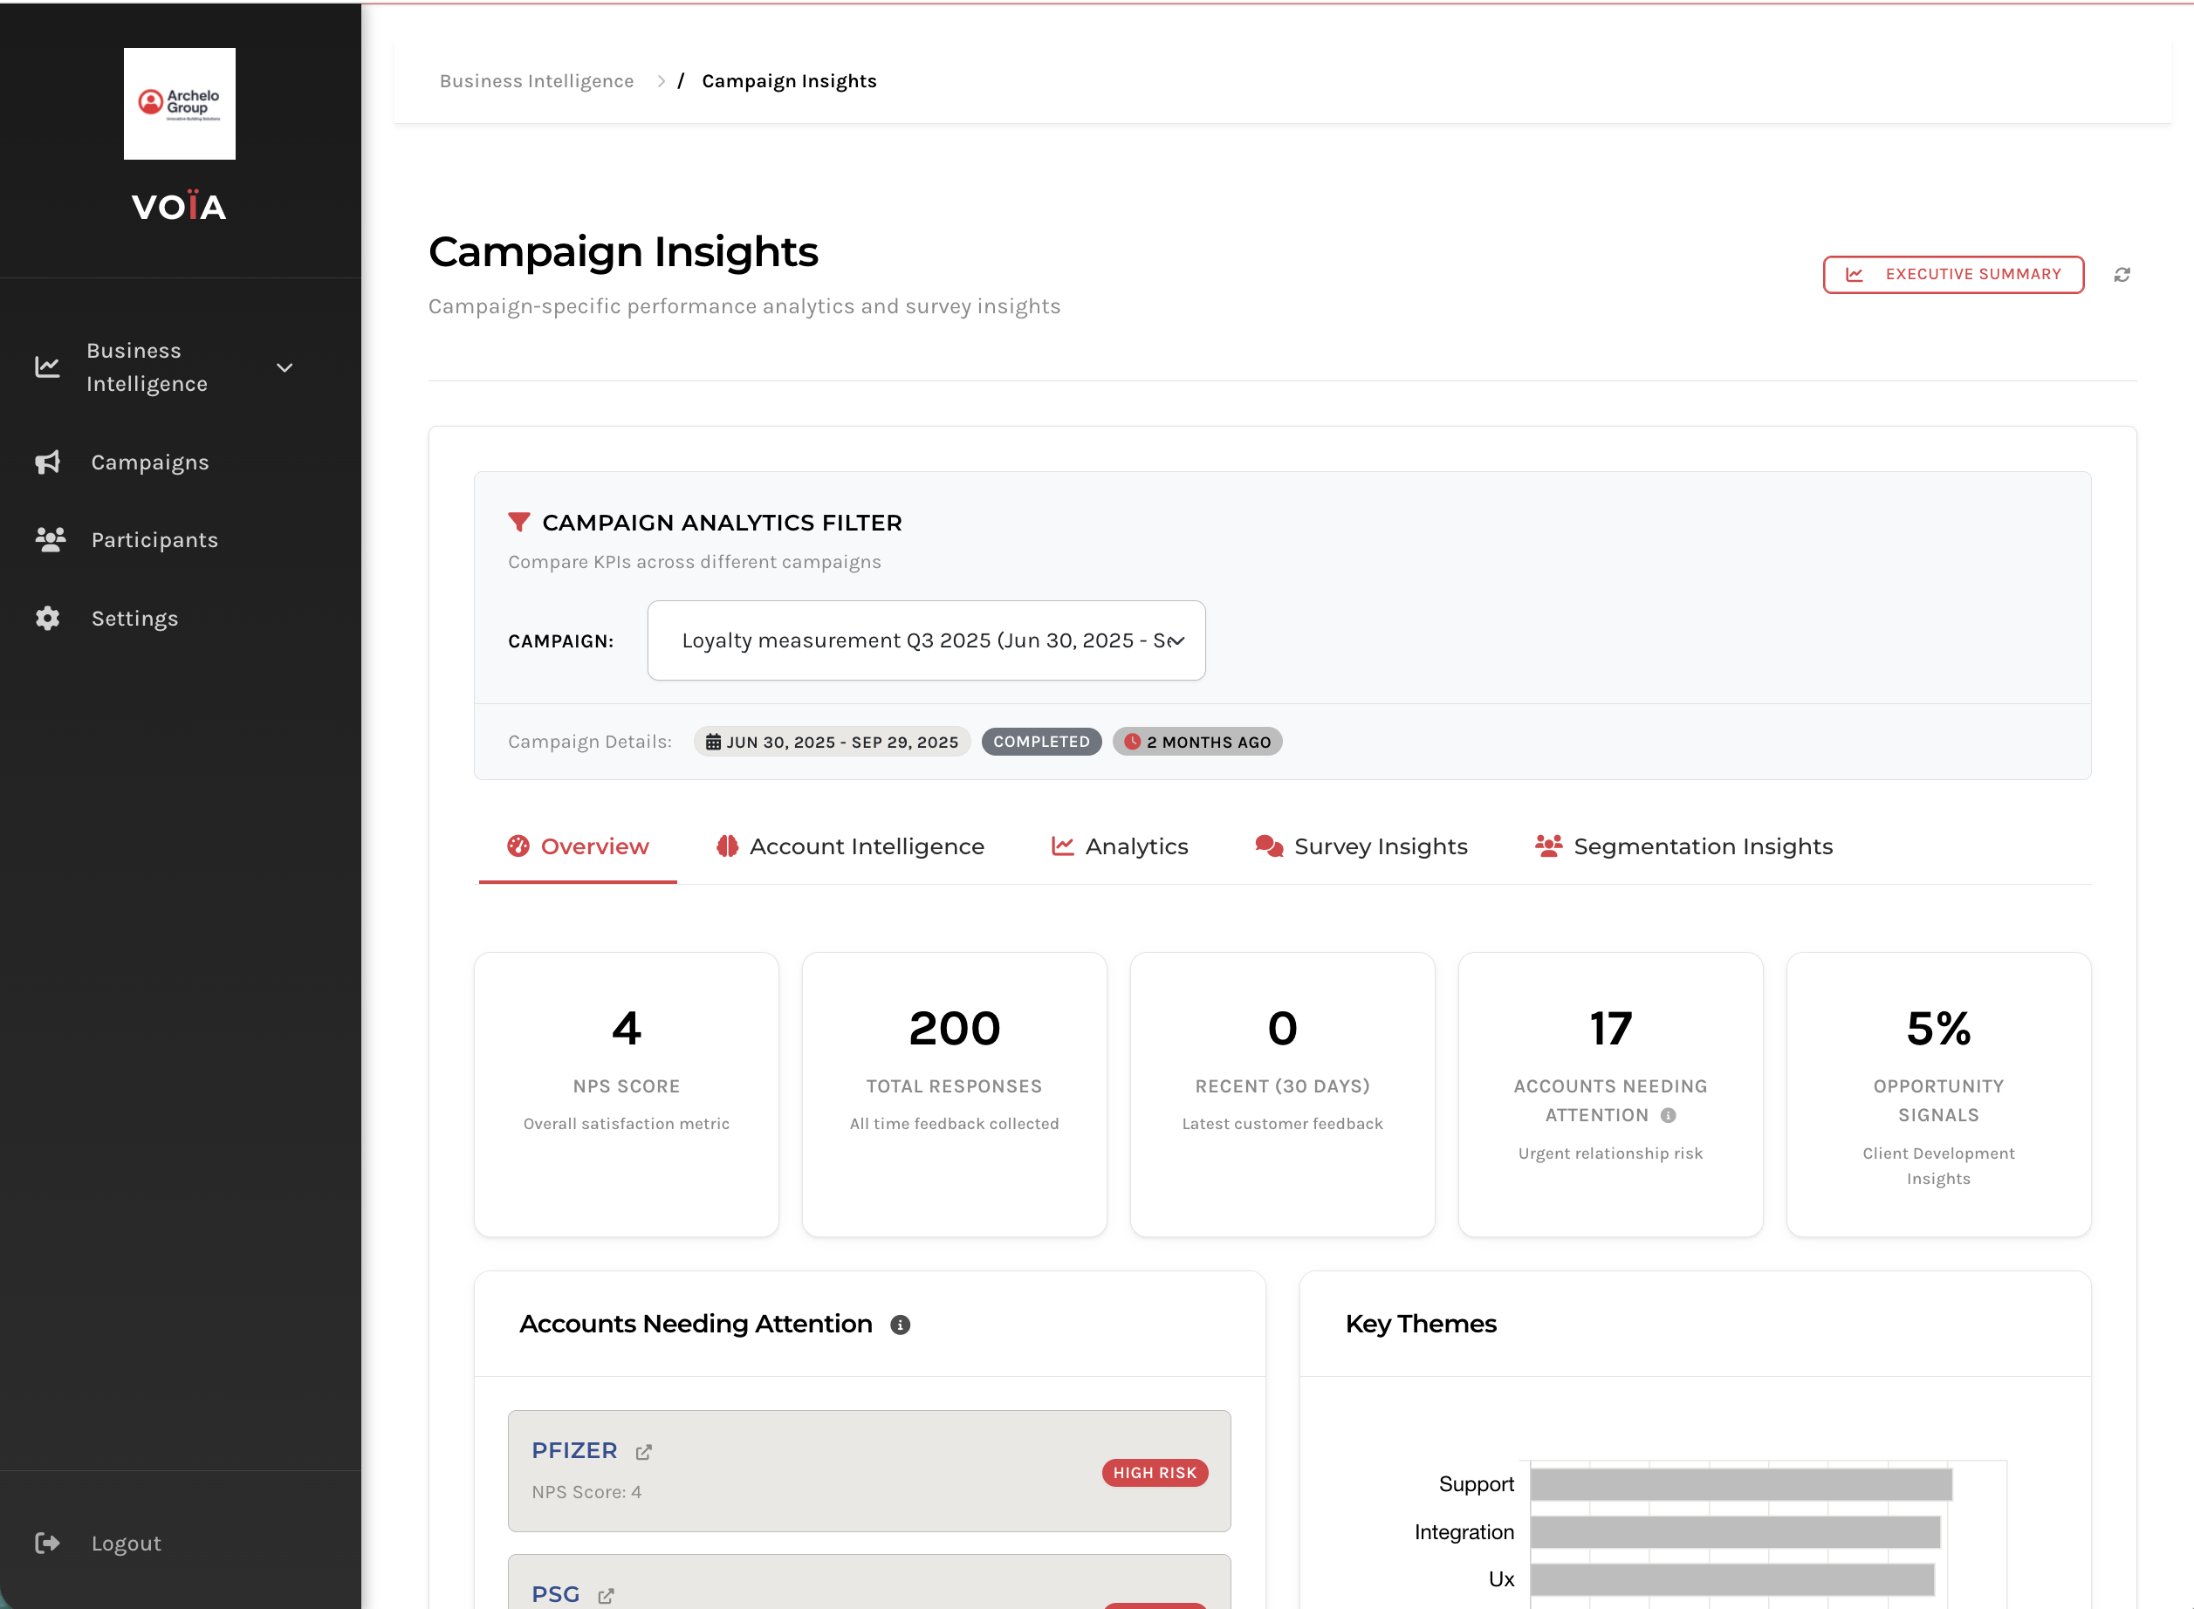This screenshot has width=2194, height=1609.
Task: Switch to the Survey Insights tab
Action: (1361, 846)
